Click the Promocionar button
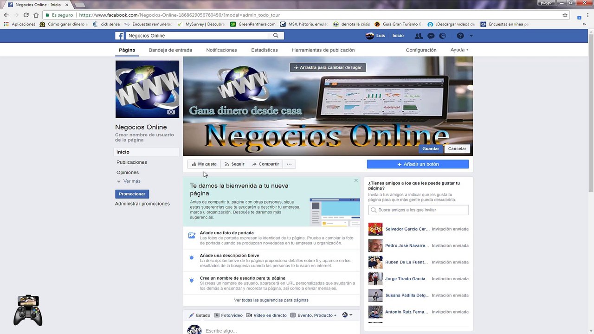The image size is (594, 334). [x=132, y=194]
